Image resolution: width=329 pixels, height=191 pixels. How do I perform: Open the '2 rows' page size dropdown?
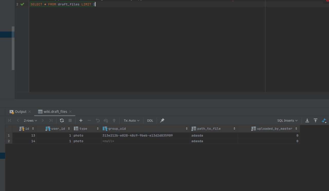pos(30,121)
